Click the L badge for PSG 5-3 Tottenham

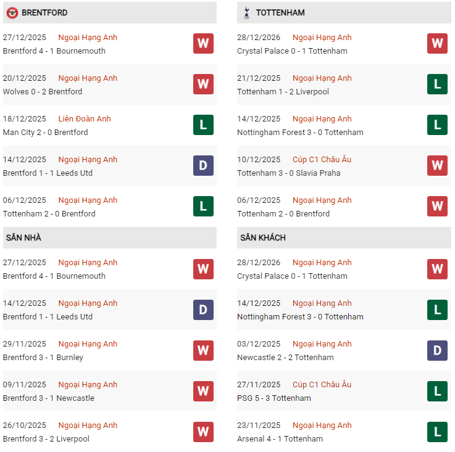click(437, 391)
